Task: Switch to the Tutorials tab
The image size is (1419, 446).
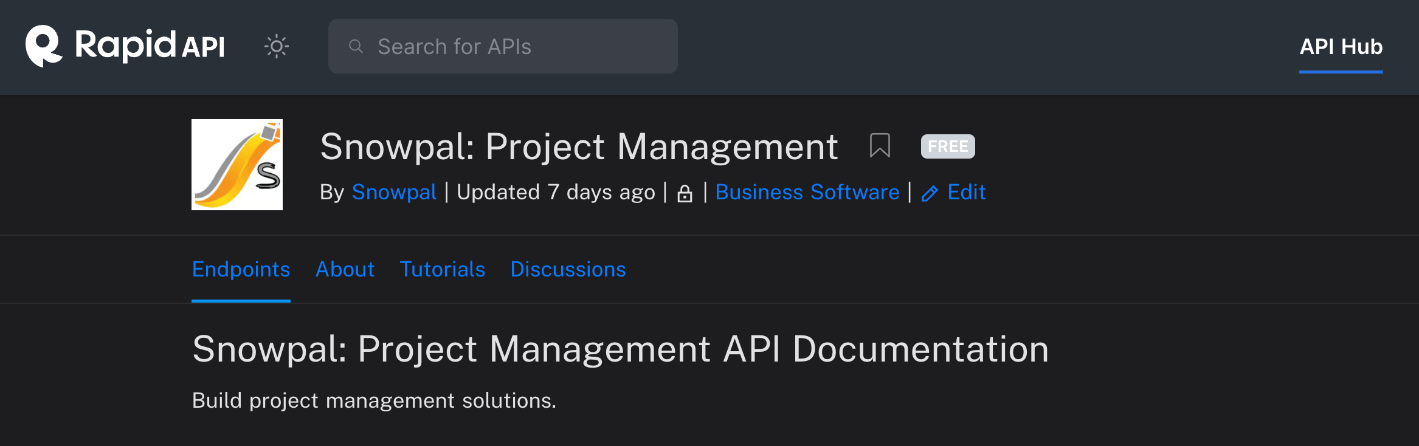Action: pos(443,269)
